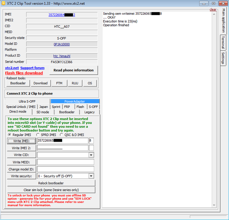The image size is (229, 220).
Task: Open the Write security dropdown list
Action: 91,176
